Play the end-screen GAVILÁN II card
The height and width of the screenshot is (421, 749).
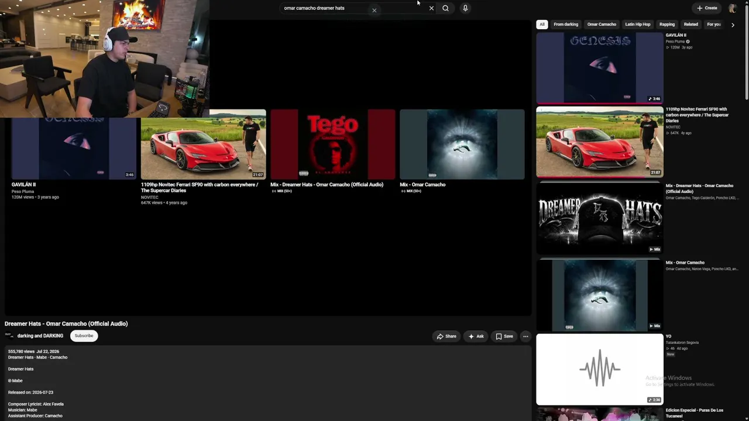click(x=74, y=147)
